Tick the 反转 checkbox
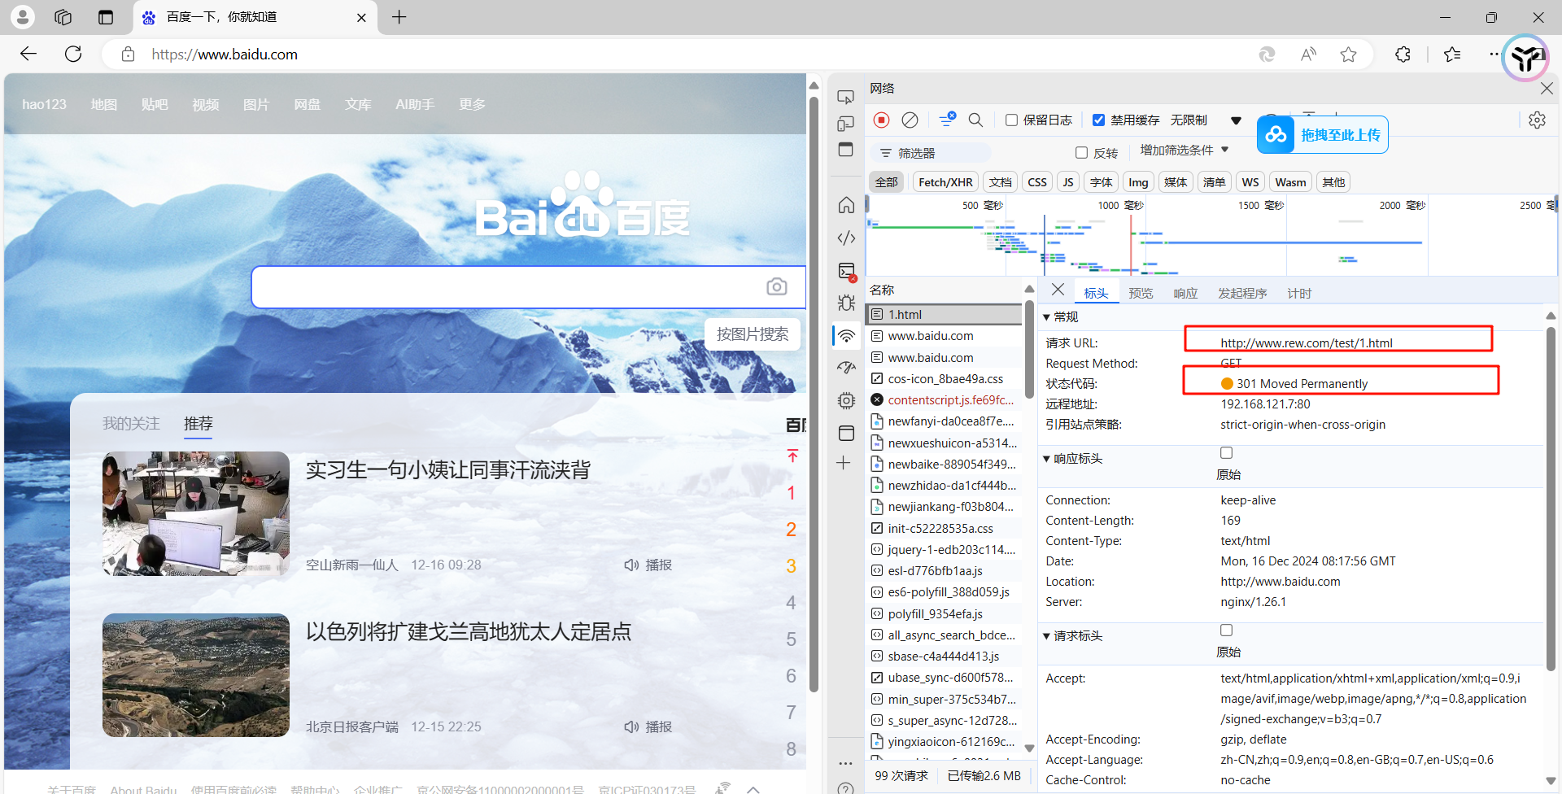Viewport: 1562px width, 794px height. (1081, 153)
